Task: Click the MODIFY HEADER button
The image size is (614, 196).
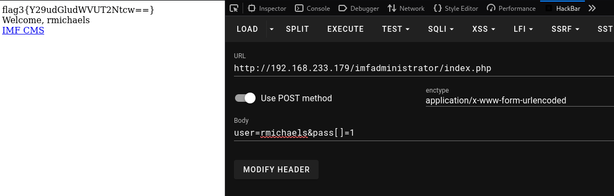Action: [276, 170]
